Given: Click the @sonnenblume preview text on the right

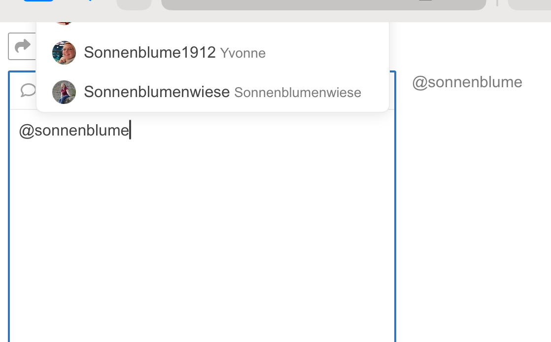Looking at the screenshot, I should click(x=467, y=82).
